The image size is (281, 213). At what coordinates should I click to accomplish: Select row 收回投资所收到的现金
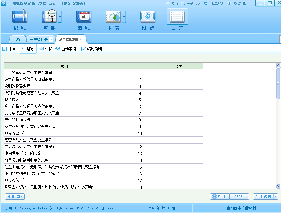pyautogui.click(x=104, y=154)
